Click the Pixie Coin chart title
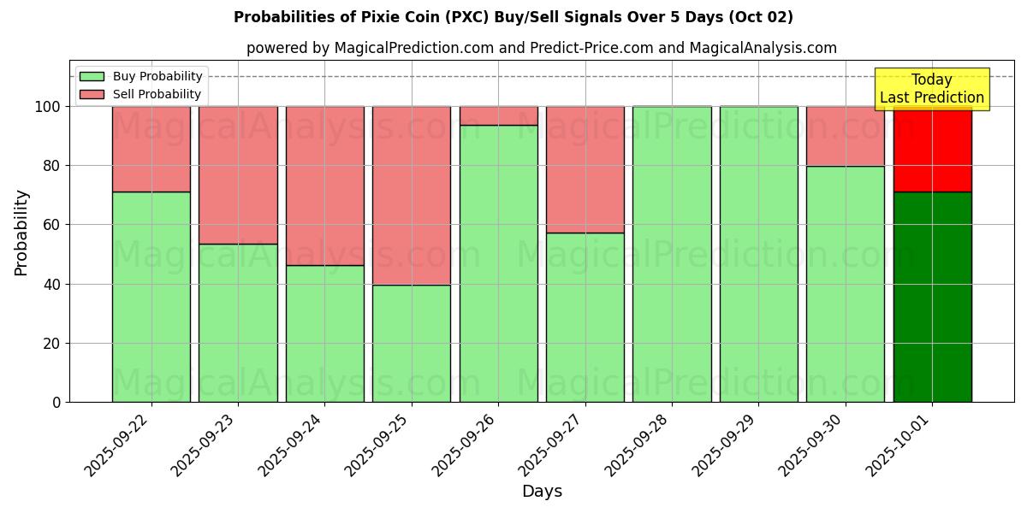Screen dimensions: 1027x513 [x=513, y=17]
